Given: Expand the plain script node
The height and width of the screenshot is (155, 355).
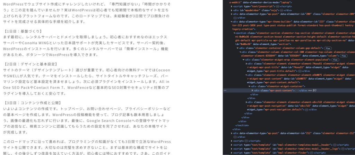Looking at the screenshot, I should (232, 141).
